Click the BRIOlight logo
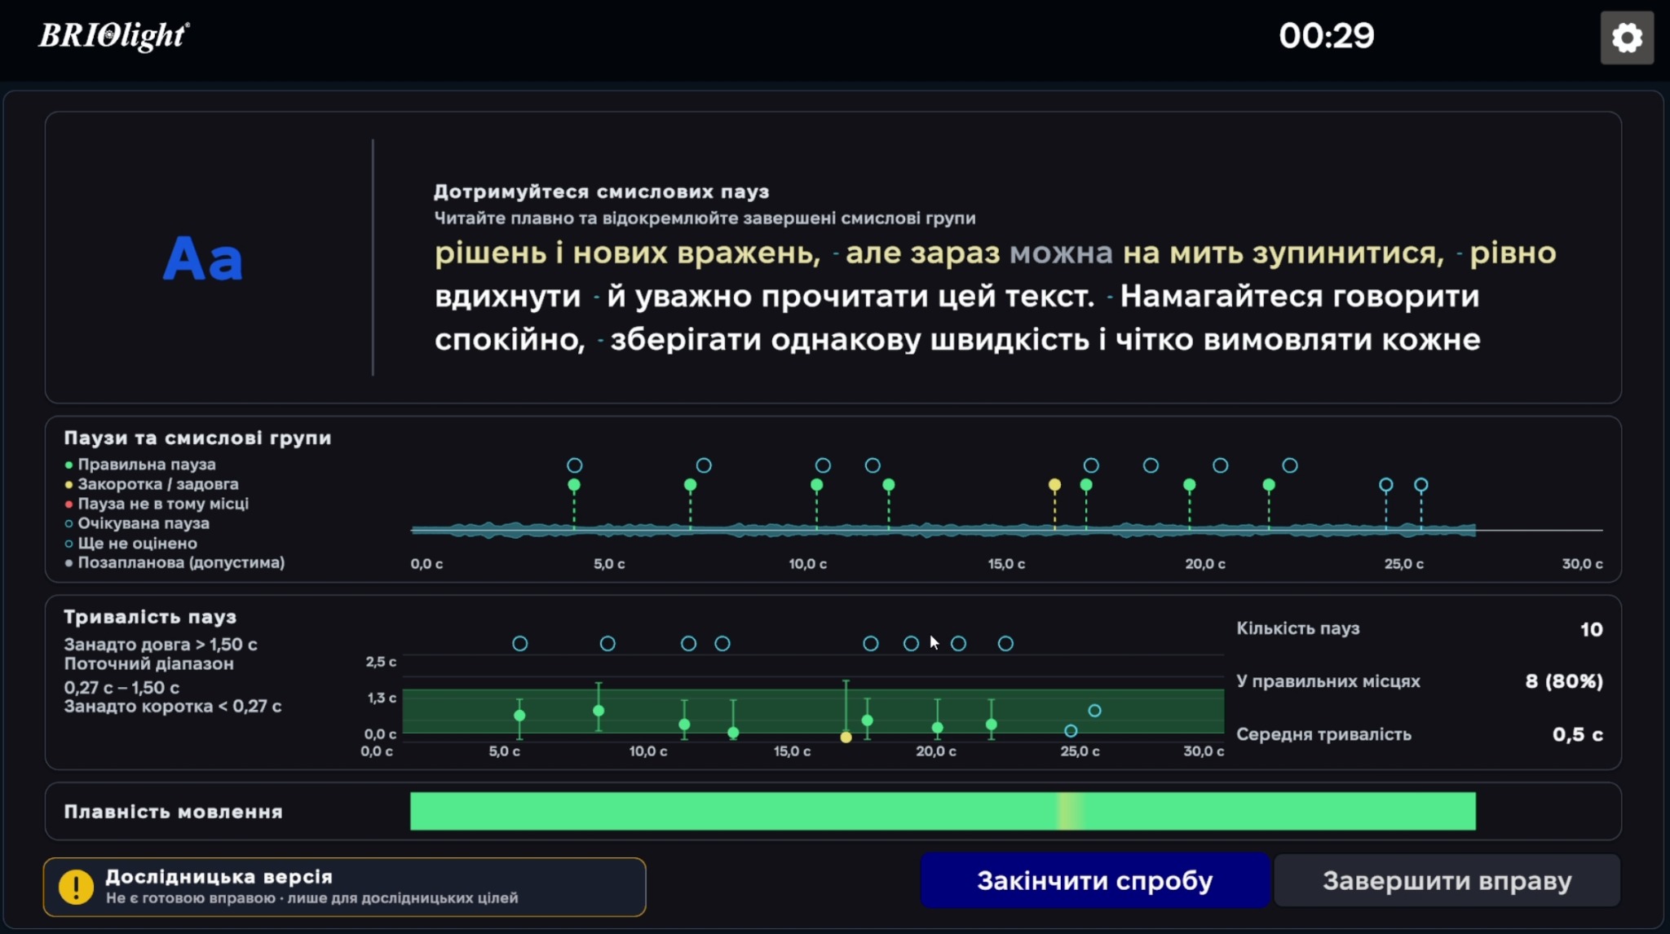1670x934 pixels. click(x=114, y=36)
